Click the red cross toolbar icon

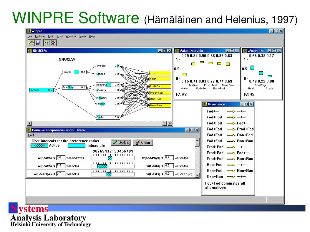pyautogui.click(x=53, y=43)
